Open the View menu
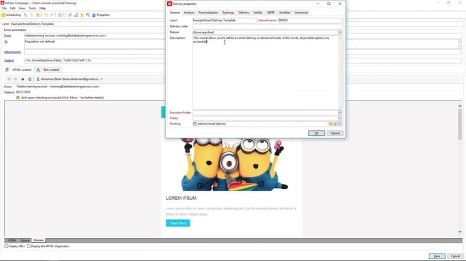Viewport: 466px width, 261px height. point(22,8)
